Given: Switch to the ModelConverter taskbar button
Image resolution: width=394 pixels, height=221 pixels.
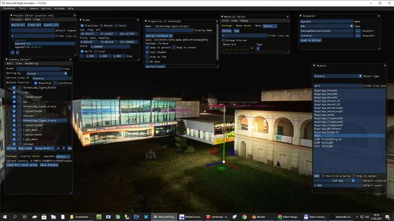Looking at the screenshot, I should point(191,217).
